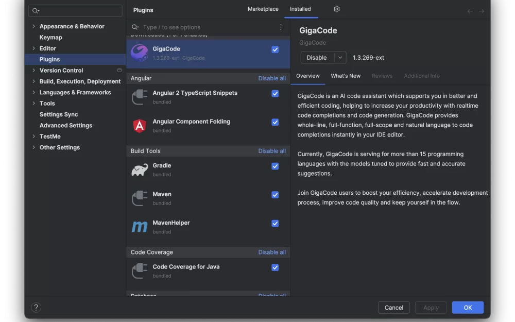The height and width of the screenshot is (322, 515).
Task: Expand the Version Control section
Action: click(33, 70)
